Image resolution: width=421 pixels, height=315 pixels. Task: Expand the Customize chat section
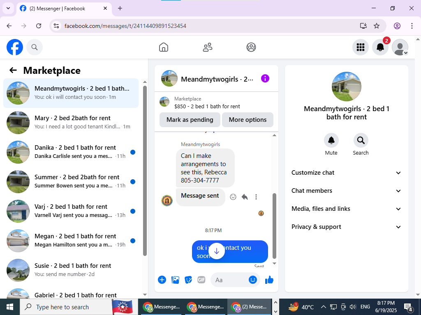[346, 173]
